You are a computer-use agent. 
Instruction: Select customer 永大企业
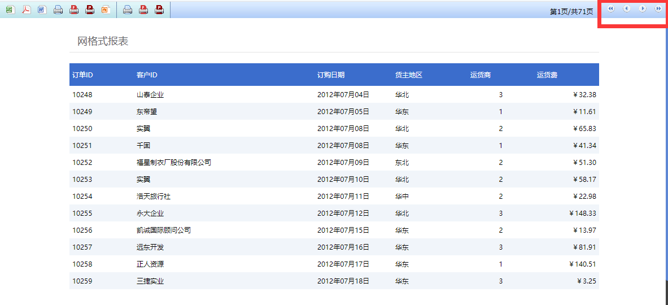(x=150, y=213)
